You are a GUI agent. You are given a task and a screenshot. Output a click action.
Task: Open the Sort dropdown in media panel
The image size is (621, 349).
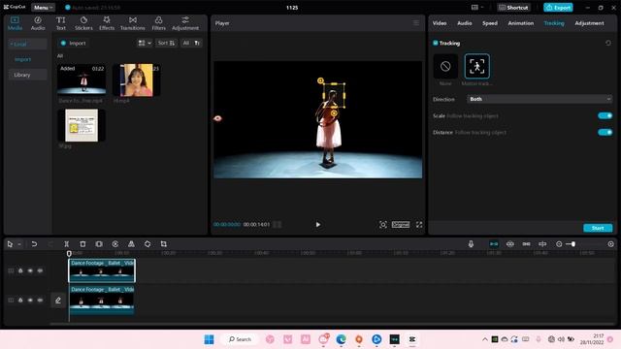click(166, 43)
